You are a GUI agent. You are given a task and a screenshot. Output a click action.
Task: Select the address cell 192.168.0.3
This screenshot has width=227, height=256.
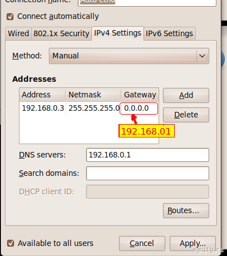(x=43, y=108)
